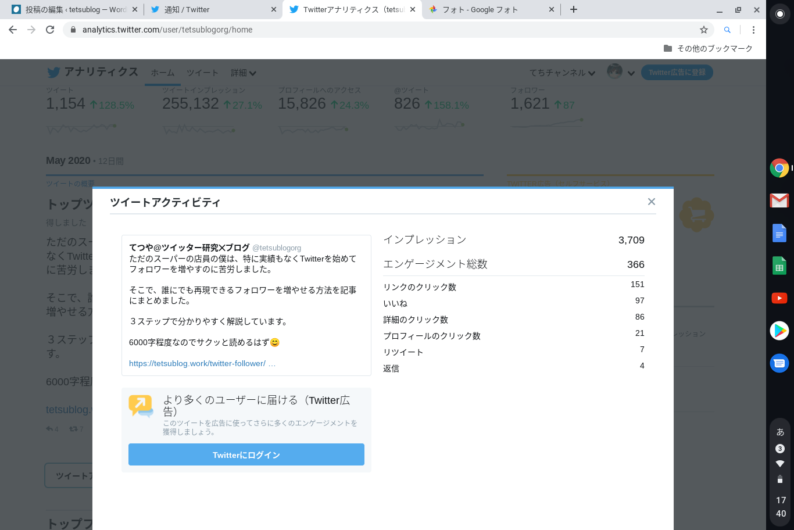Click the Twitter bird logo in Analytics header
The height and width of the screenshot is (530, 794).
tap(53, 73)
